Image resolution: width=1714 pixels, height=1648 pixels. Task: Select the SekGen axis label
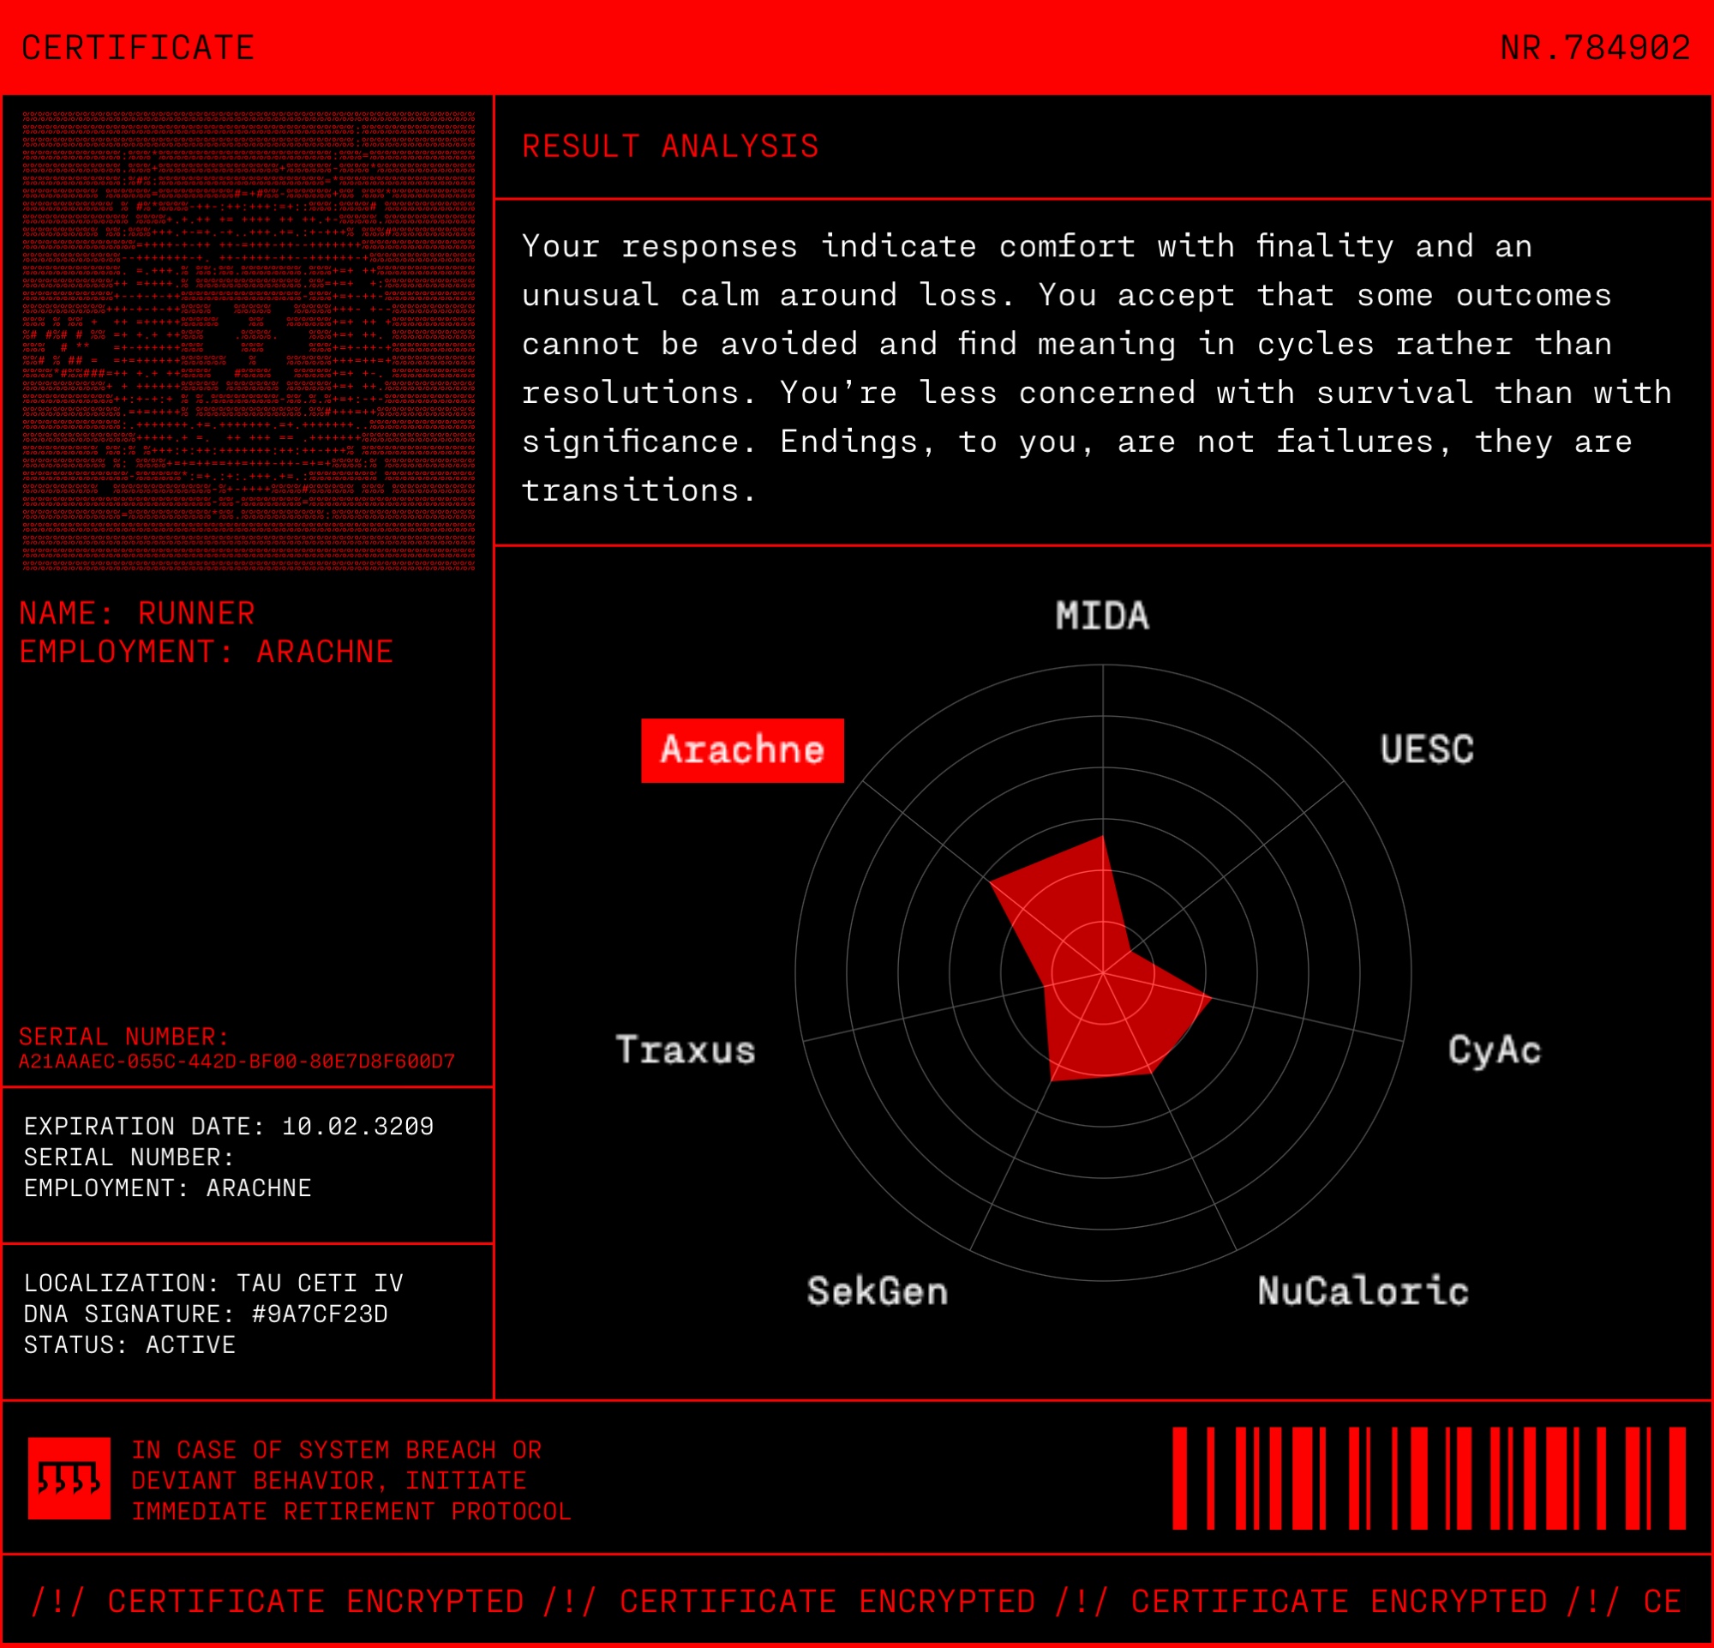pyautogui.click(x=877, y=1291)
